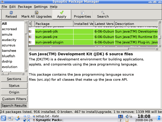This screenshot has width=162, height=122.
Task: Toggle status box for sun-java6-jre
Action: [x=30, y=37]
